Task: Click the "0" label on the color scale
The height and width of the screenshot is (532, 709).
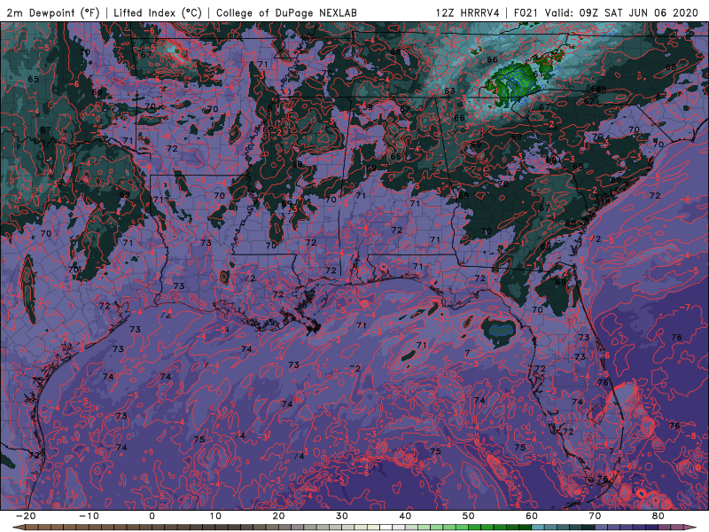Action: click(152, 516)
